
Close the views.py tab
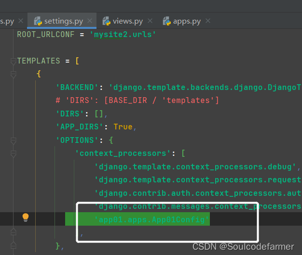(150, 21)
